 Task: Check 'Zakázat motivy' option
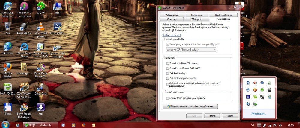tap(167, 73)
